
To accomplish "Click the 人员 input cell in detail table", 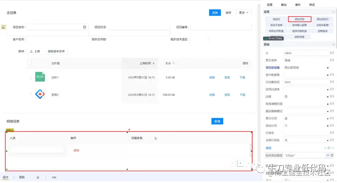I will [37, 150].
